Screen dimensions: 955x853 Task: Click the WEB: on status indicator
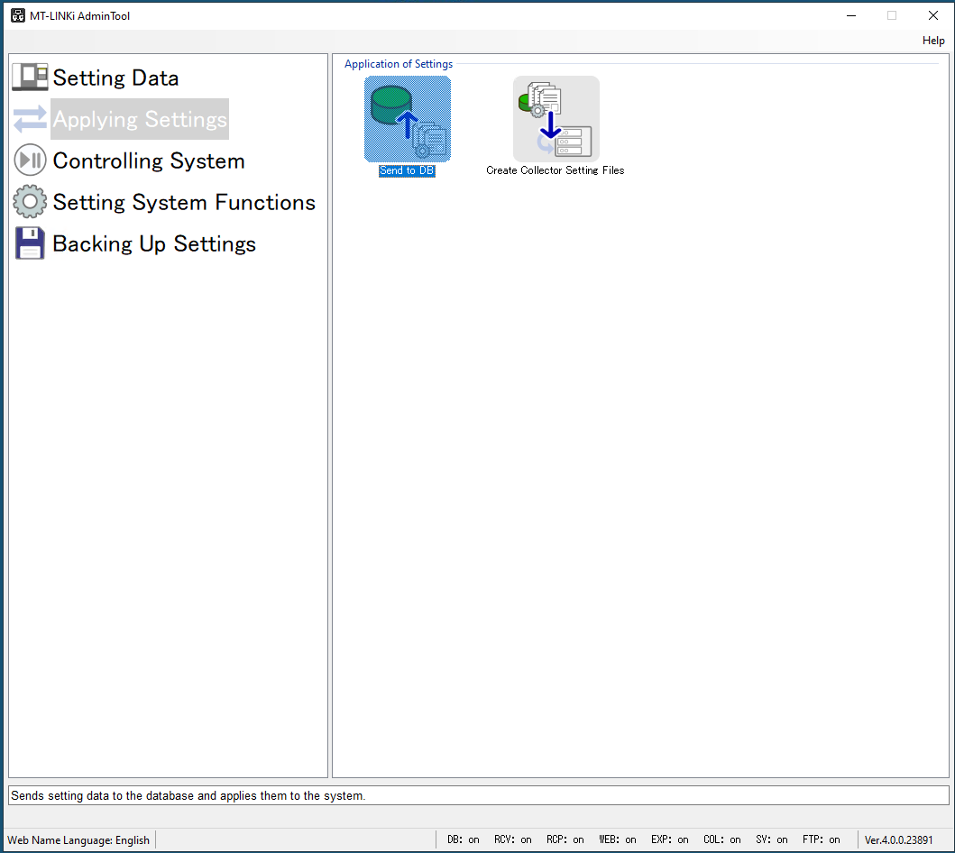(618, 839)
